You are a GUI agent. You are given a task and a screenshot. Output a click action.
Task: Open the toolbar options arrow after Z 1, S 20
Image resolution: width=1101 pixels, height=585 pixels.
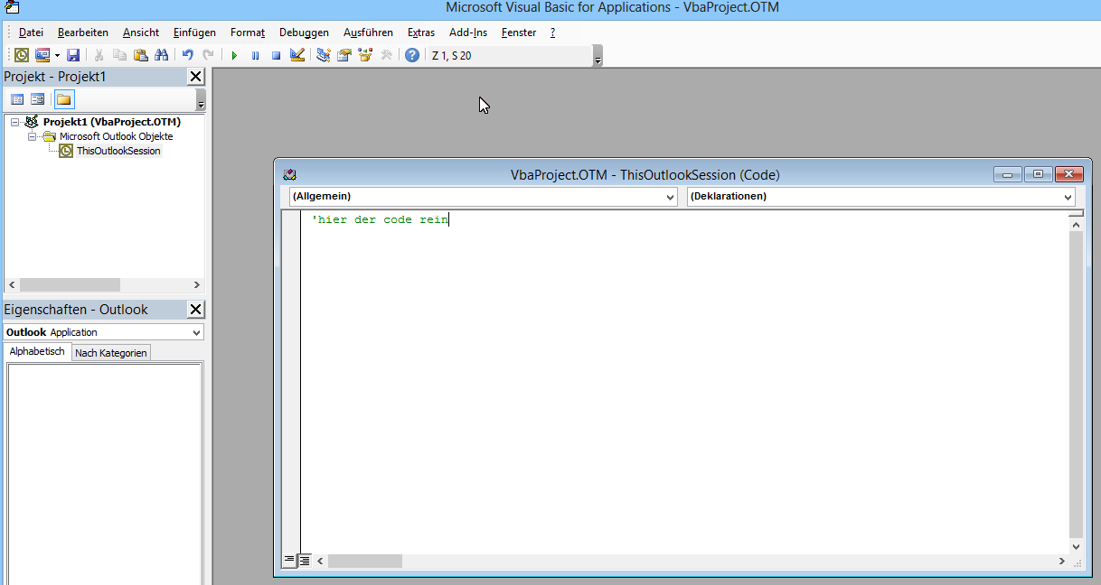point(597,57)
